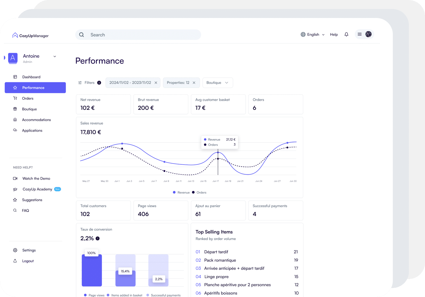This screenshot has height=297, width=425.
Task: Click the user profile avatar picture
Action: (368, 34)
